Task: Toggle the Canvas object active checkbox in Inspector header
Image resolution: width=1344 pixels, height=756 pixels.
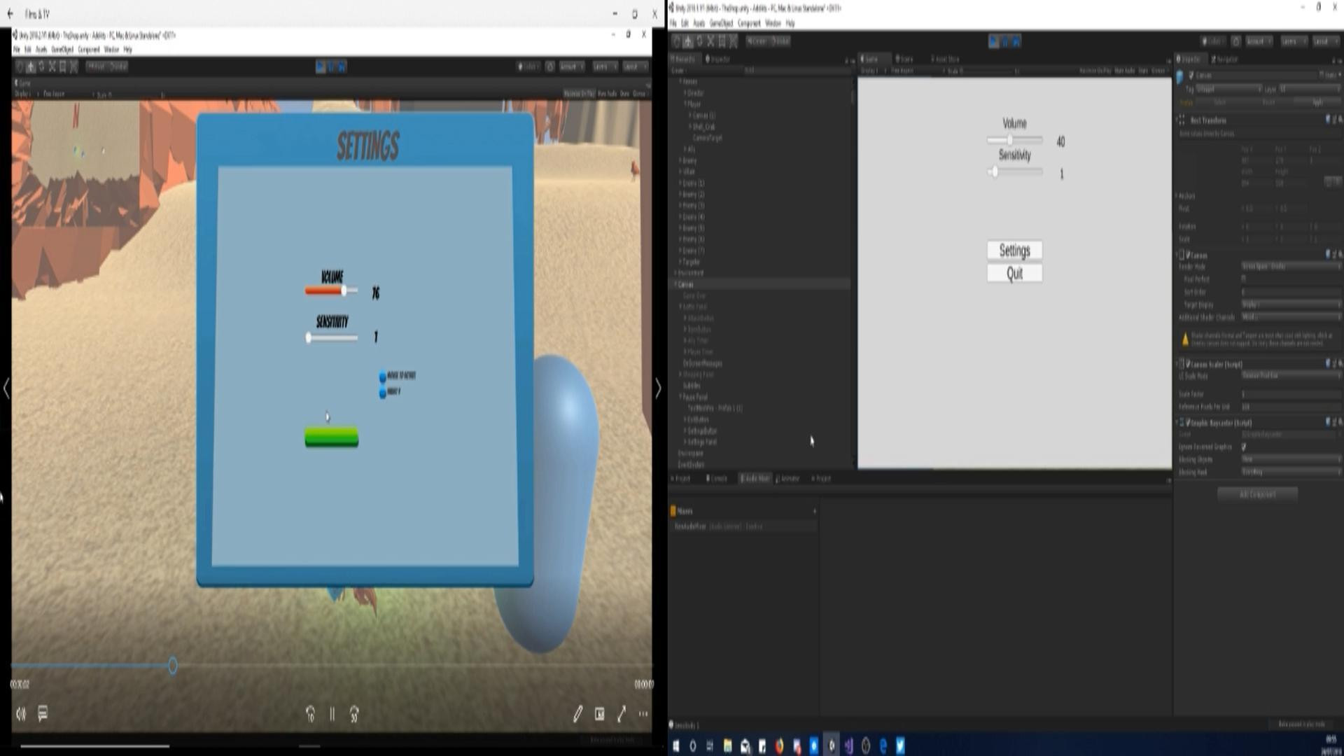Action: 1192,75
